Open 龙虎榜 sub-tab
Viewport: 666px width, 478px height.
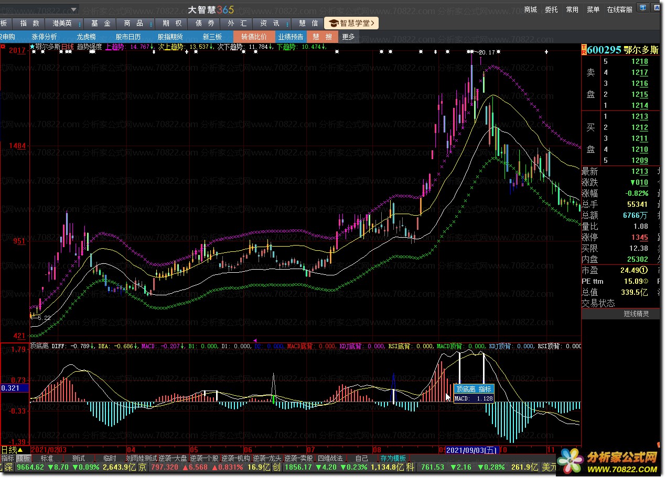[x=86, y=37]
